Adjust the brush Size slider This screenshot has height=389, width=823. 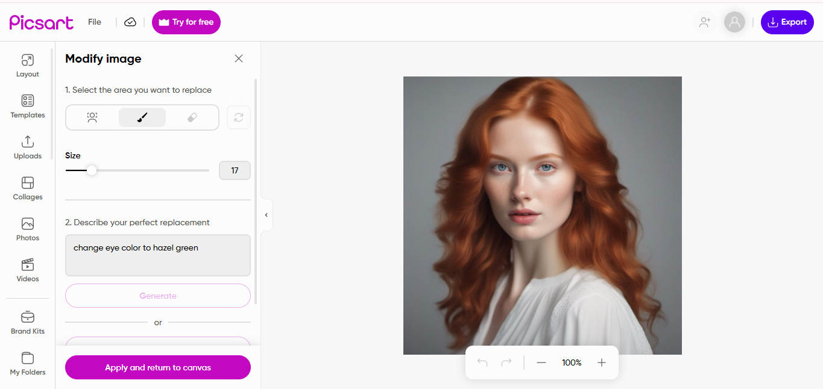pos(92,170)
